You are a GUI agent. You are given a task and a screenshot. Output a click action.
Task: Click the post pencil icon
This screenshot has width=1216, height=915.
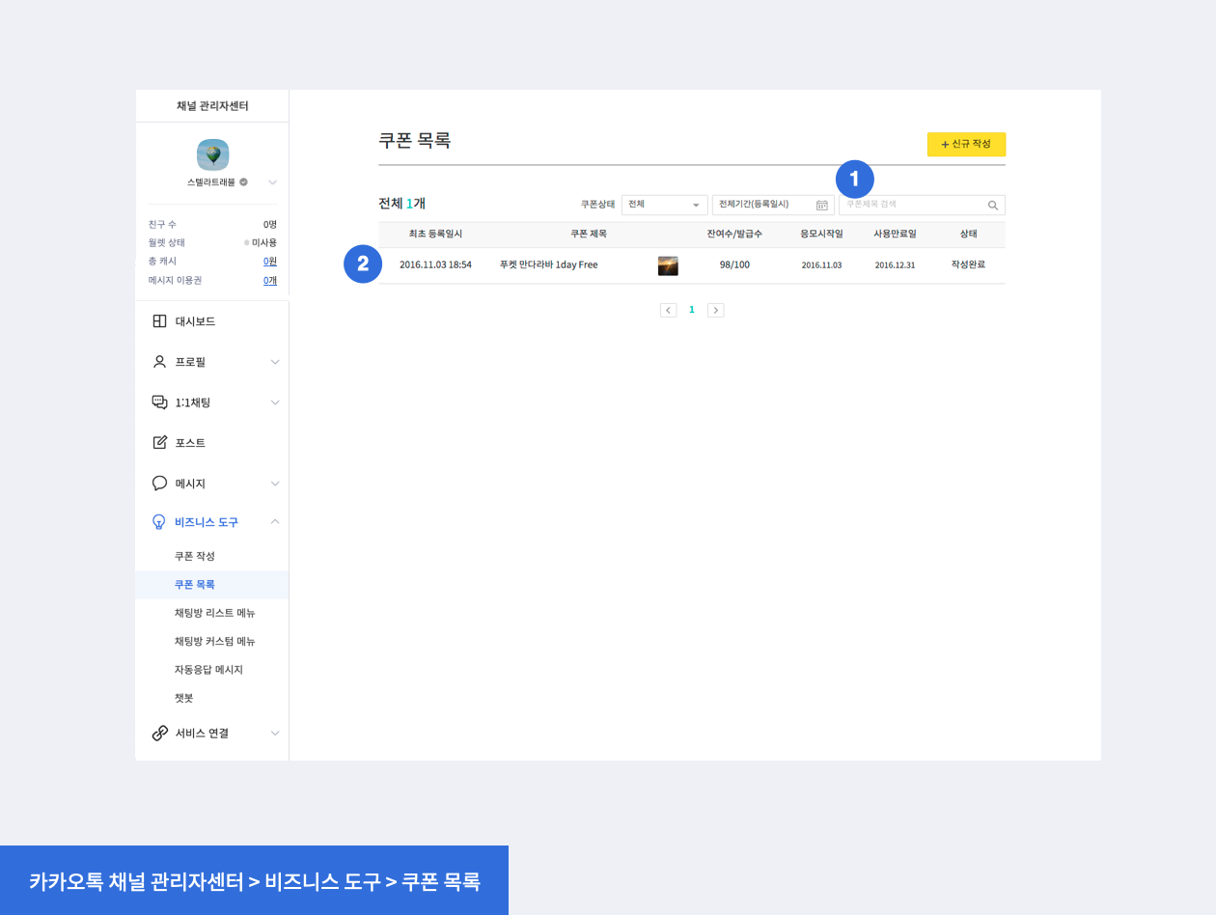point(160,443)
